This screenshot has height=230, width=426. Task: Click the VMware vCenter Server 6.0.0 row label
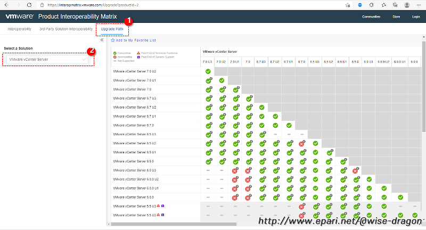pos(134,197)
